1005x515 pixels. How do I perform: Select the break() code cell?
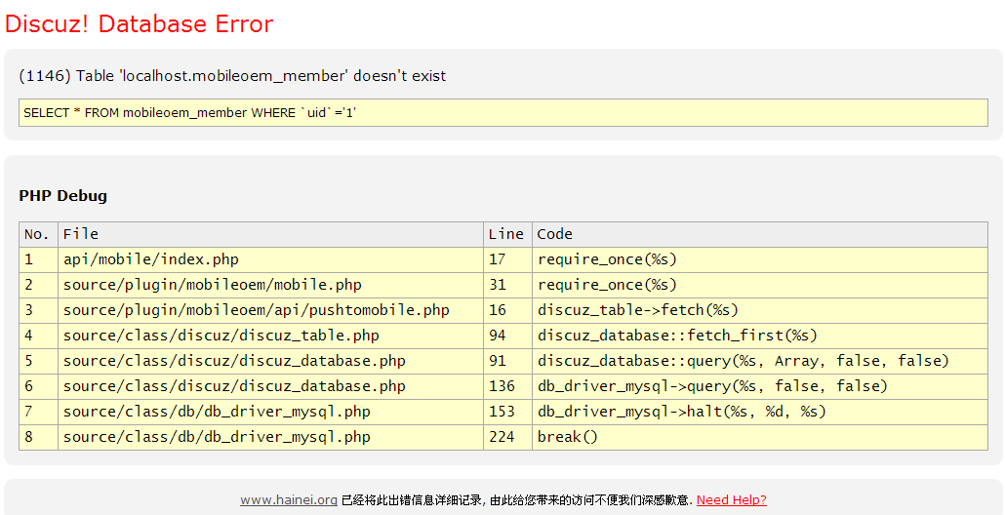coord(759,437)
